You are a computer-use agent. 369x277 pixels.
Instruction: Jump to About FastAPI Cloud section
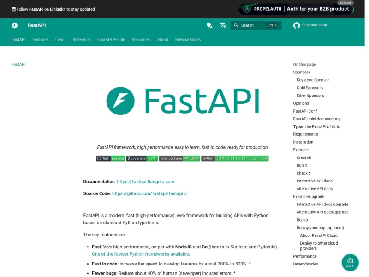point(319,235)
